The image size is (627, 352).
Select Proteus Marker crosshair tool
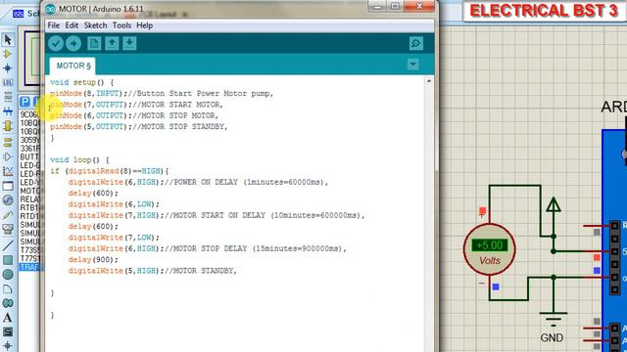tap(8, 345)
